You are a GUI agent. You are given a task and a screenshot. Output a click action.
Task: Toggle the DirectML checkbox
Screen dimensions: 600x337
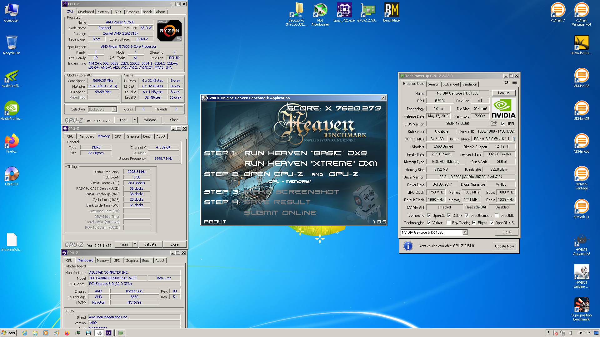coord(497,215)
